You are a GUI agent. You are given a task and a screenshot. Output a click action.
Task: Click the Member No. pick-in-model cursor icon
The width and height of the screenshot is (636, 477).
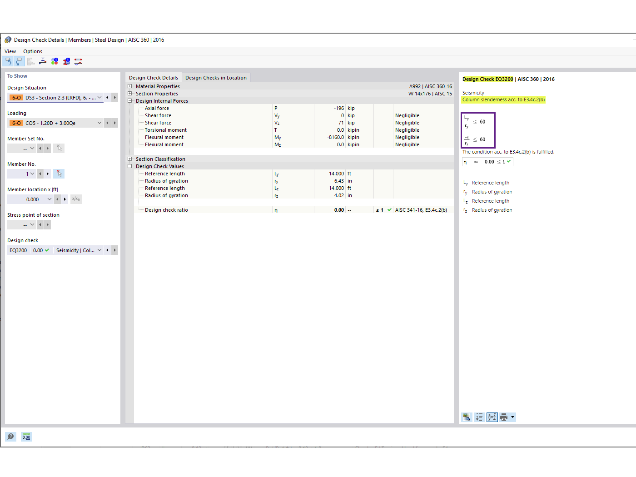(x=59, y=174)
